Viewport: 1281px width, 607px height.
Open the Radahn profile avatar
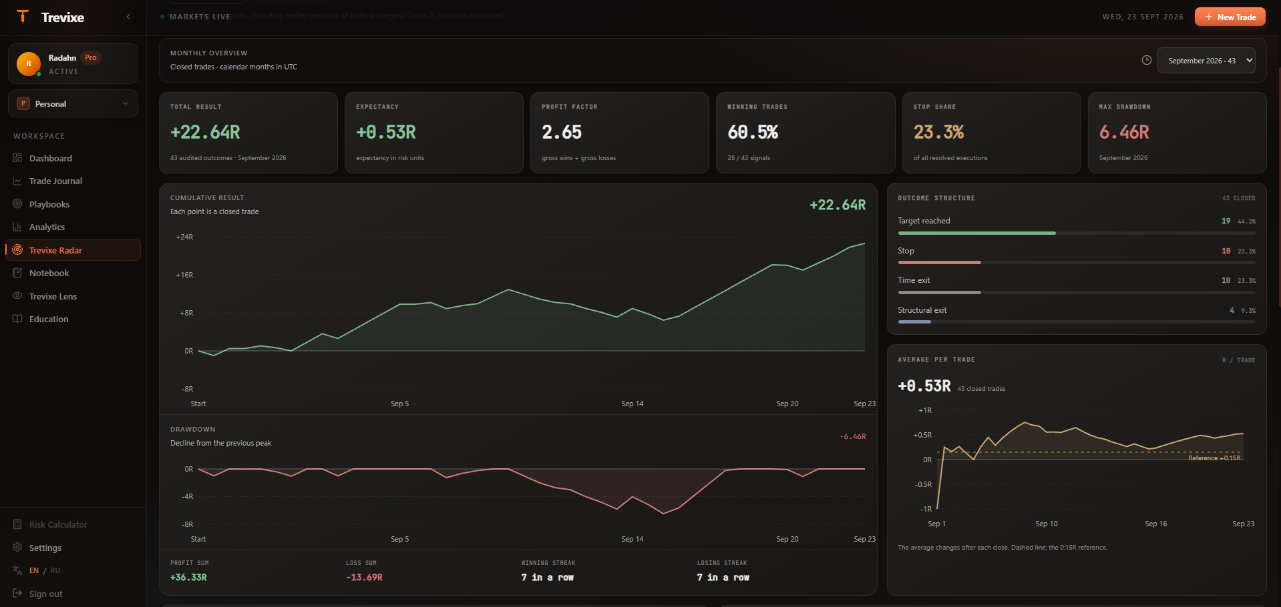(29, 64)
